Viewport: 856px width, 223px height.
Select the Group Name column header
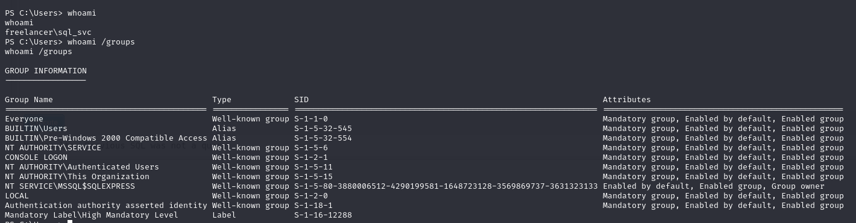pos(29,100)
